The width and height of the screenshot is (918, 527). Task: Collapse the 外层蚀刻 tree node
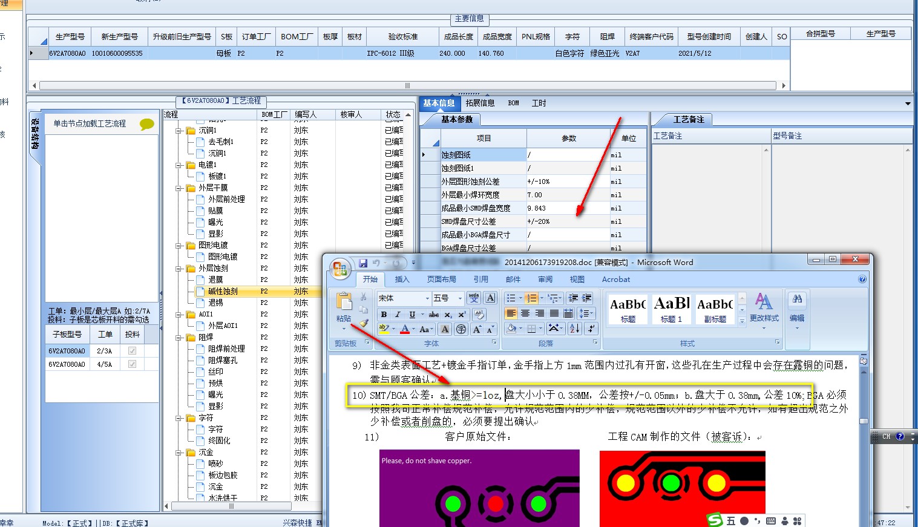pos(179,269)
